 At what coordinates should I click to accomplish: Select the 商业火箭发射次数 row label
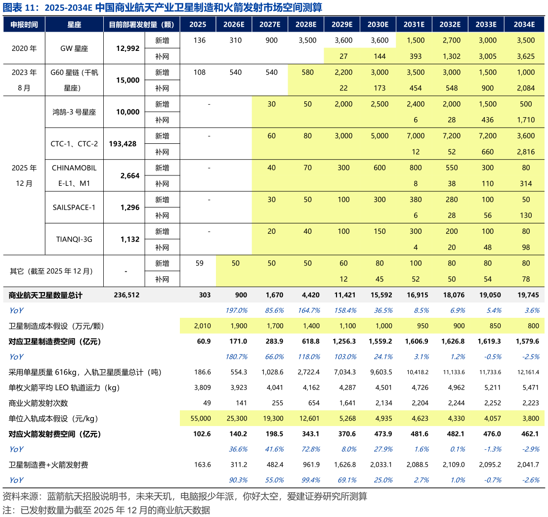click(39, 403)
